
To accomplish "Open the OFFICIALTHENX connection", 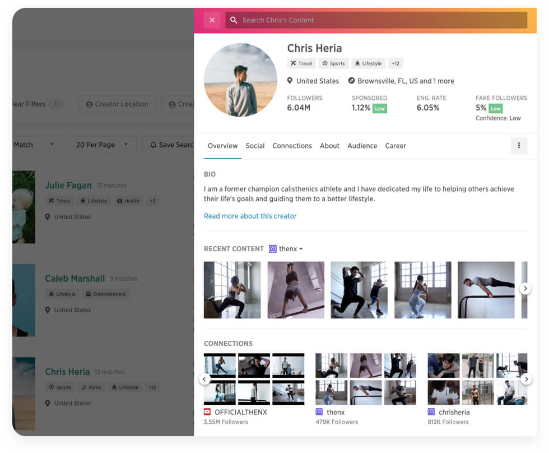I will tap(240, 413).
